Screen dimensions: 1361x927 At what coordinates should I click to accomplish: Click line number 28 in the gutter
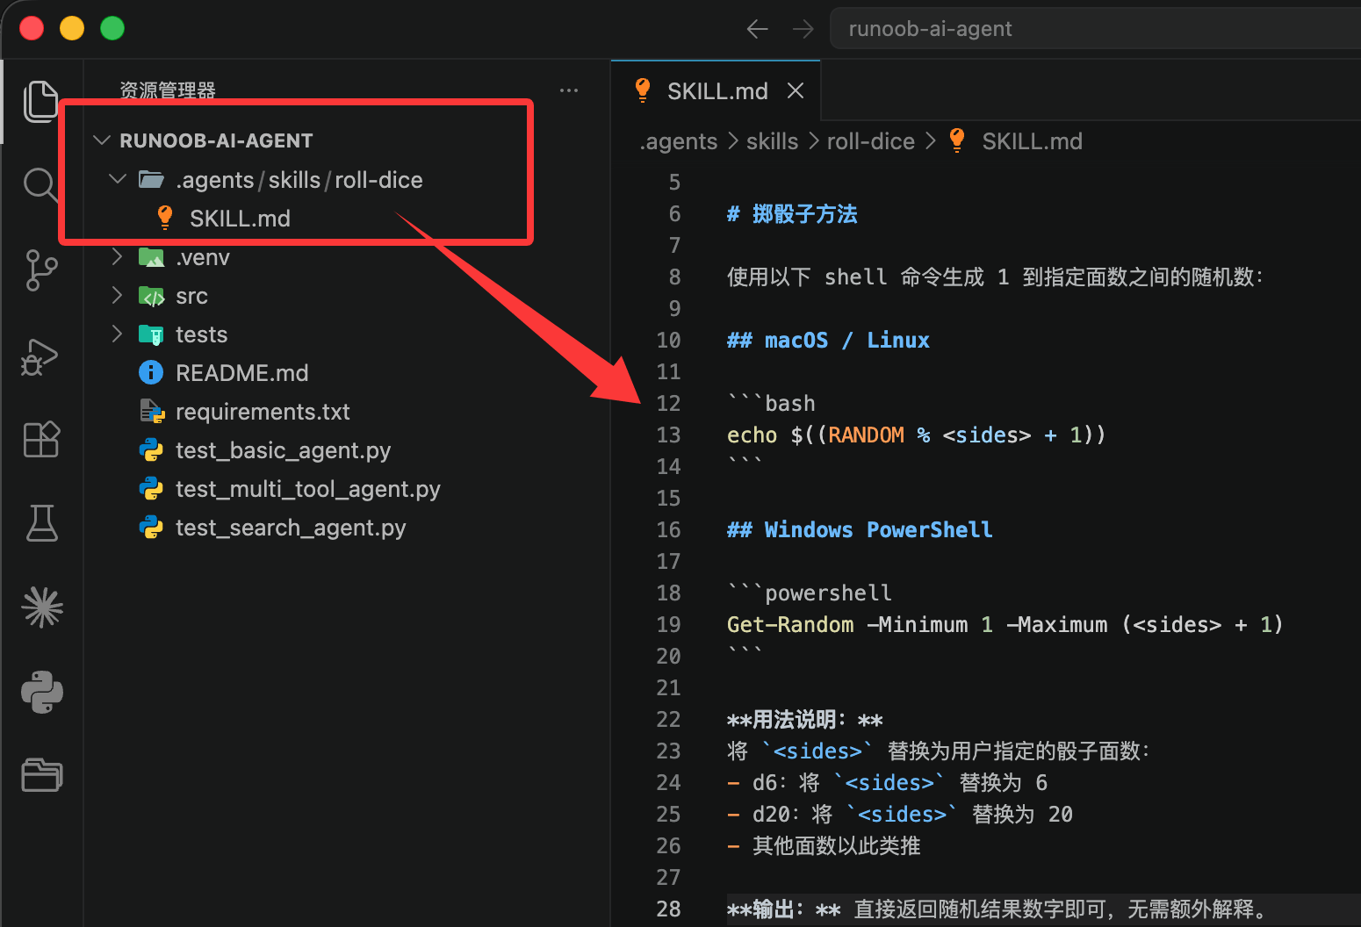pyautogui.click(x=668, y=909)
